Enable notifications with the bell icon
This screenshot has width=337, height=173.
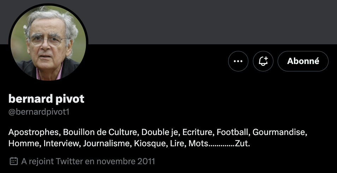263,61
